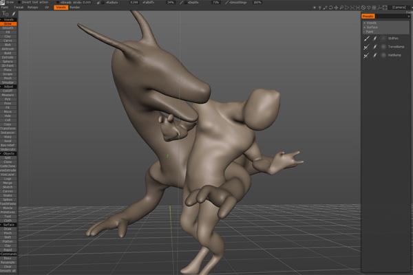Click the pen pressure icon beside Smoothing

pos(226,2)
